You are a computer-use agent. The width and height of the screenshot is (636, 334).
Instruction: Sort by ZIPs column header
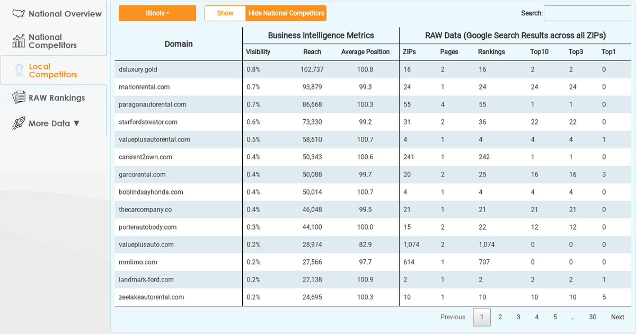409,52
